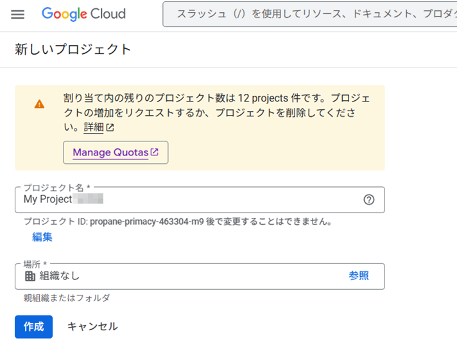Viewport: 457px width, 352px height.
Task: Open the 詳細 details link
Action: coord(94,127)
